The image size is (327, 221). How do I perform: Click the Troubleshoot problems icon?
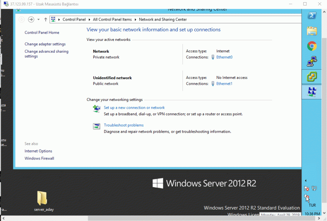[x=97, y=126]
